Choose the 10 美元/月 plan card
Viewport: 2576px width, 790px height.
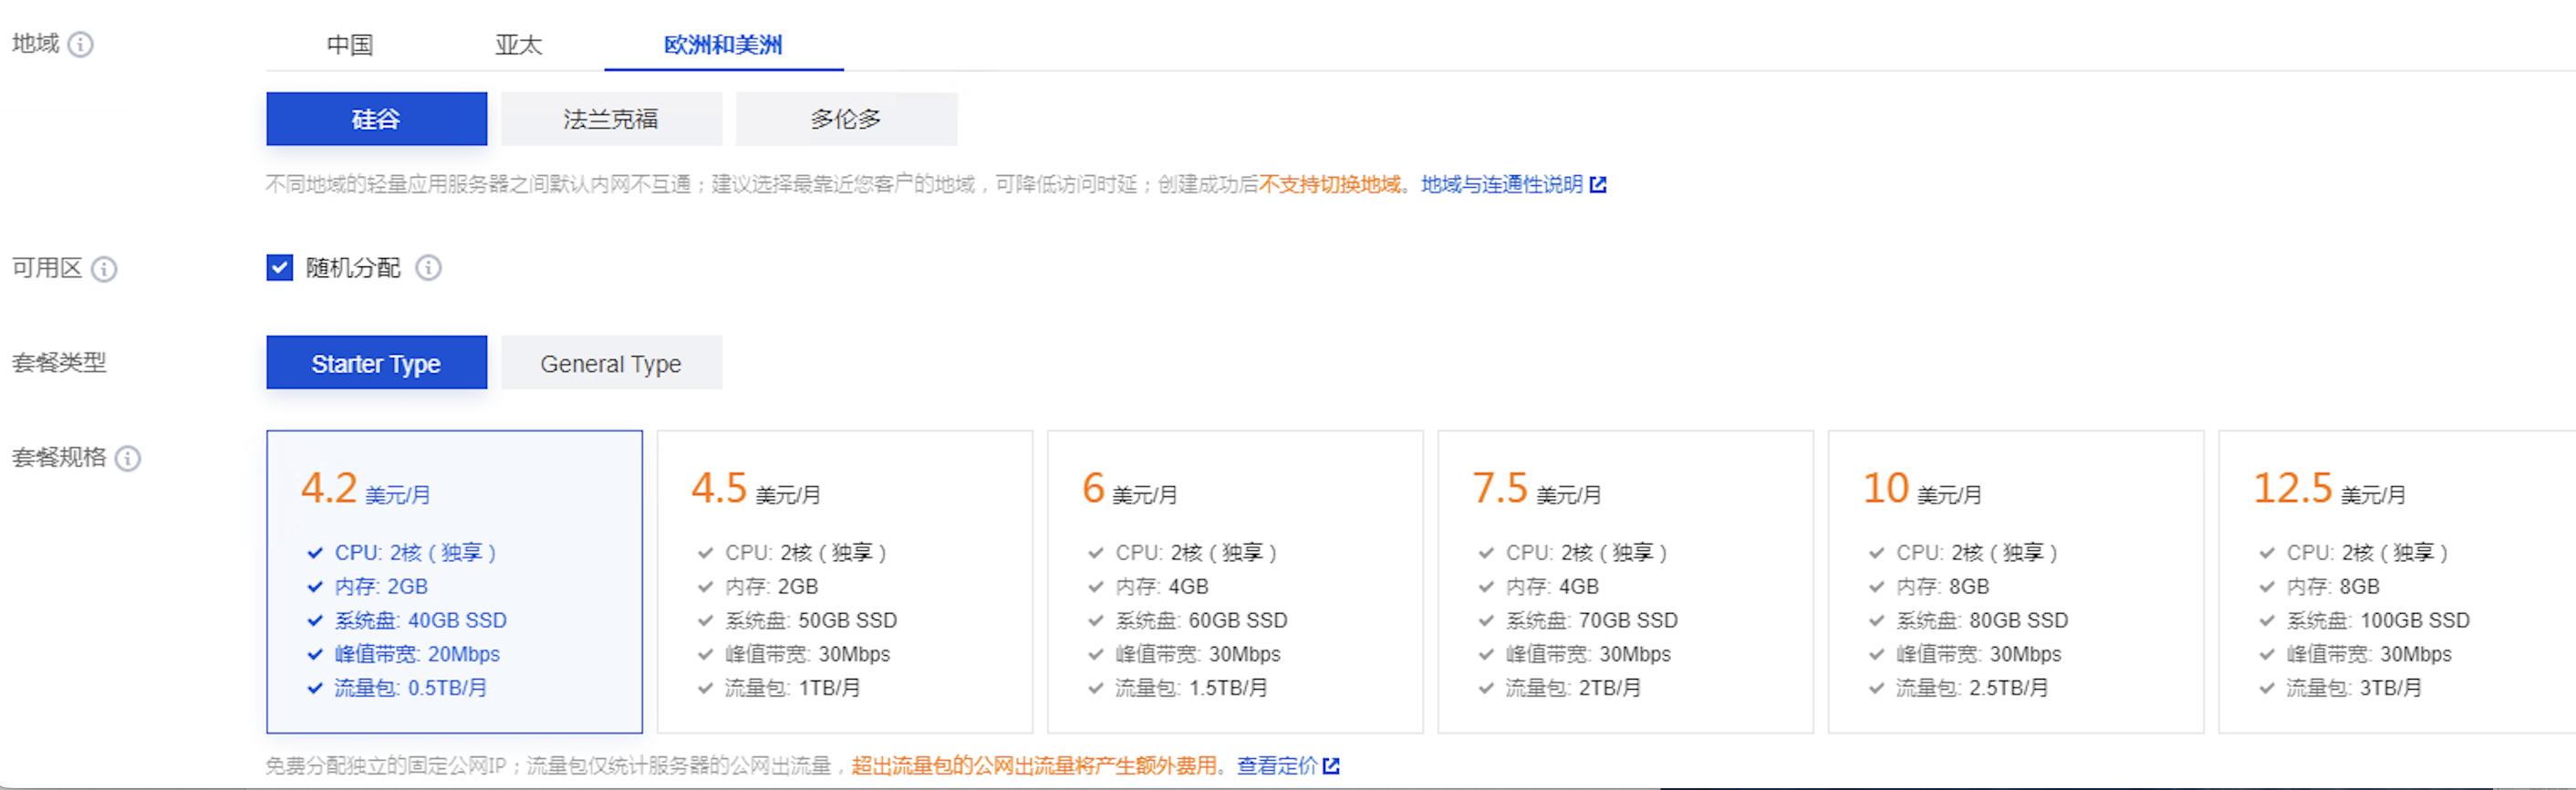pyautogui.click(x=2015, y=582)
